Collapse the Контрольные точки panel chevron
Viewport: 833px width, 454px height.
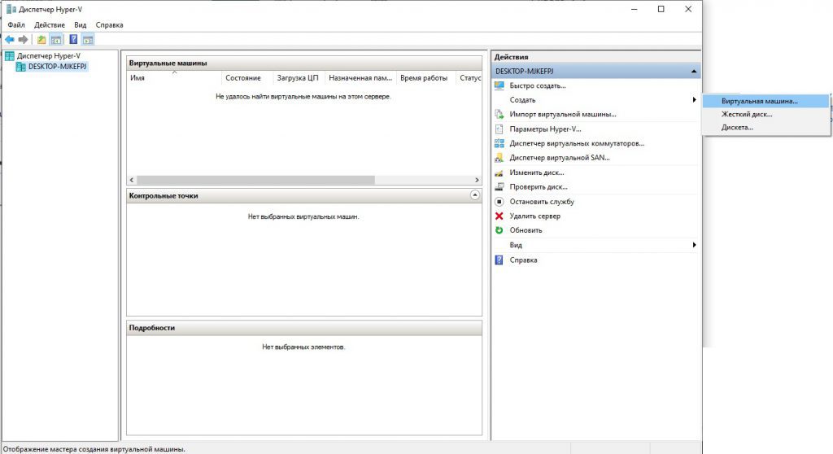coord(475,195)
